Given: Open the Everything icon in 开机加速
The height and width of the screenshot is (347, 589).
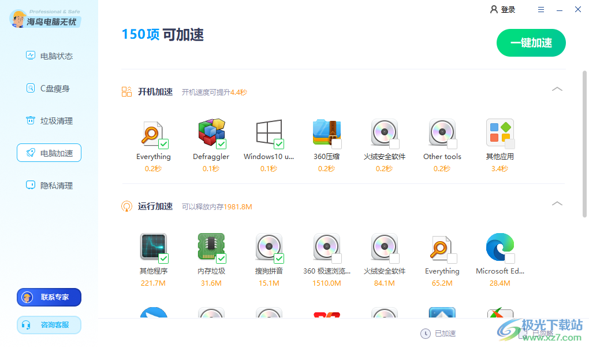Looking at the screenshot, I should coord(153,132).
